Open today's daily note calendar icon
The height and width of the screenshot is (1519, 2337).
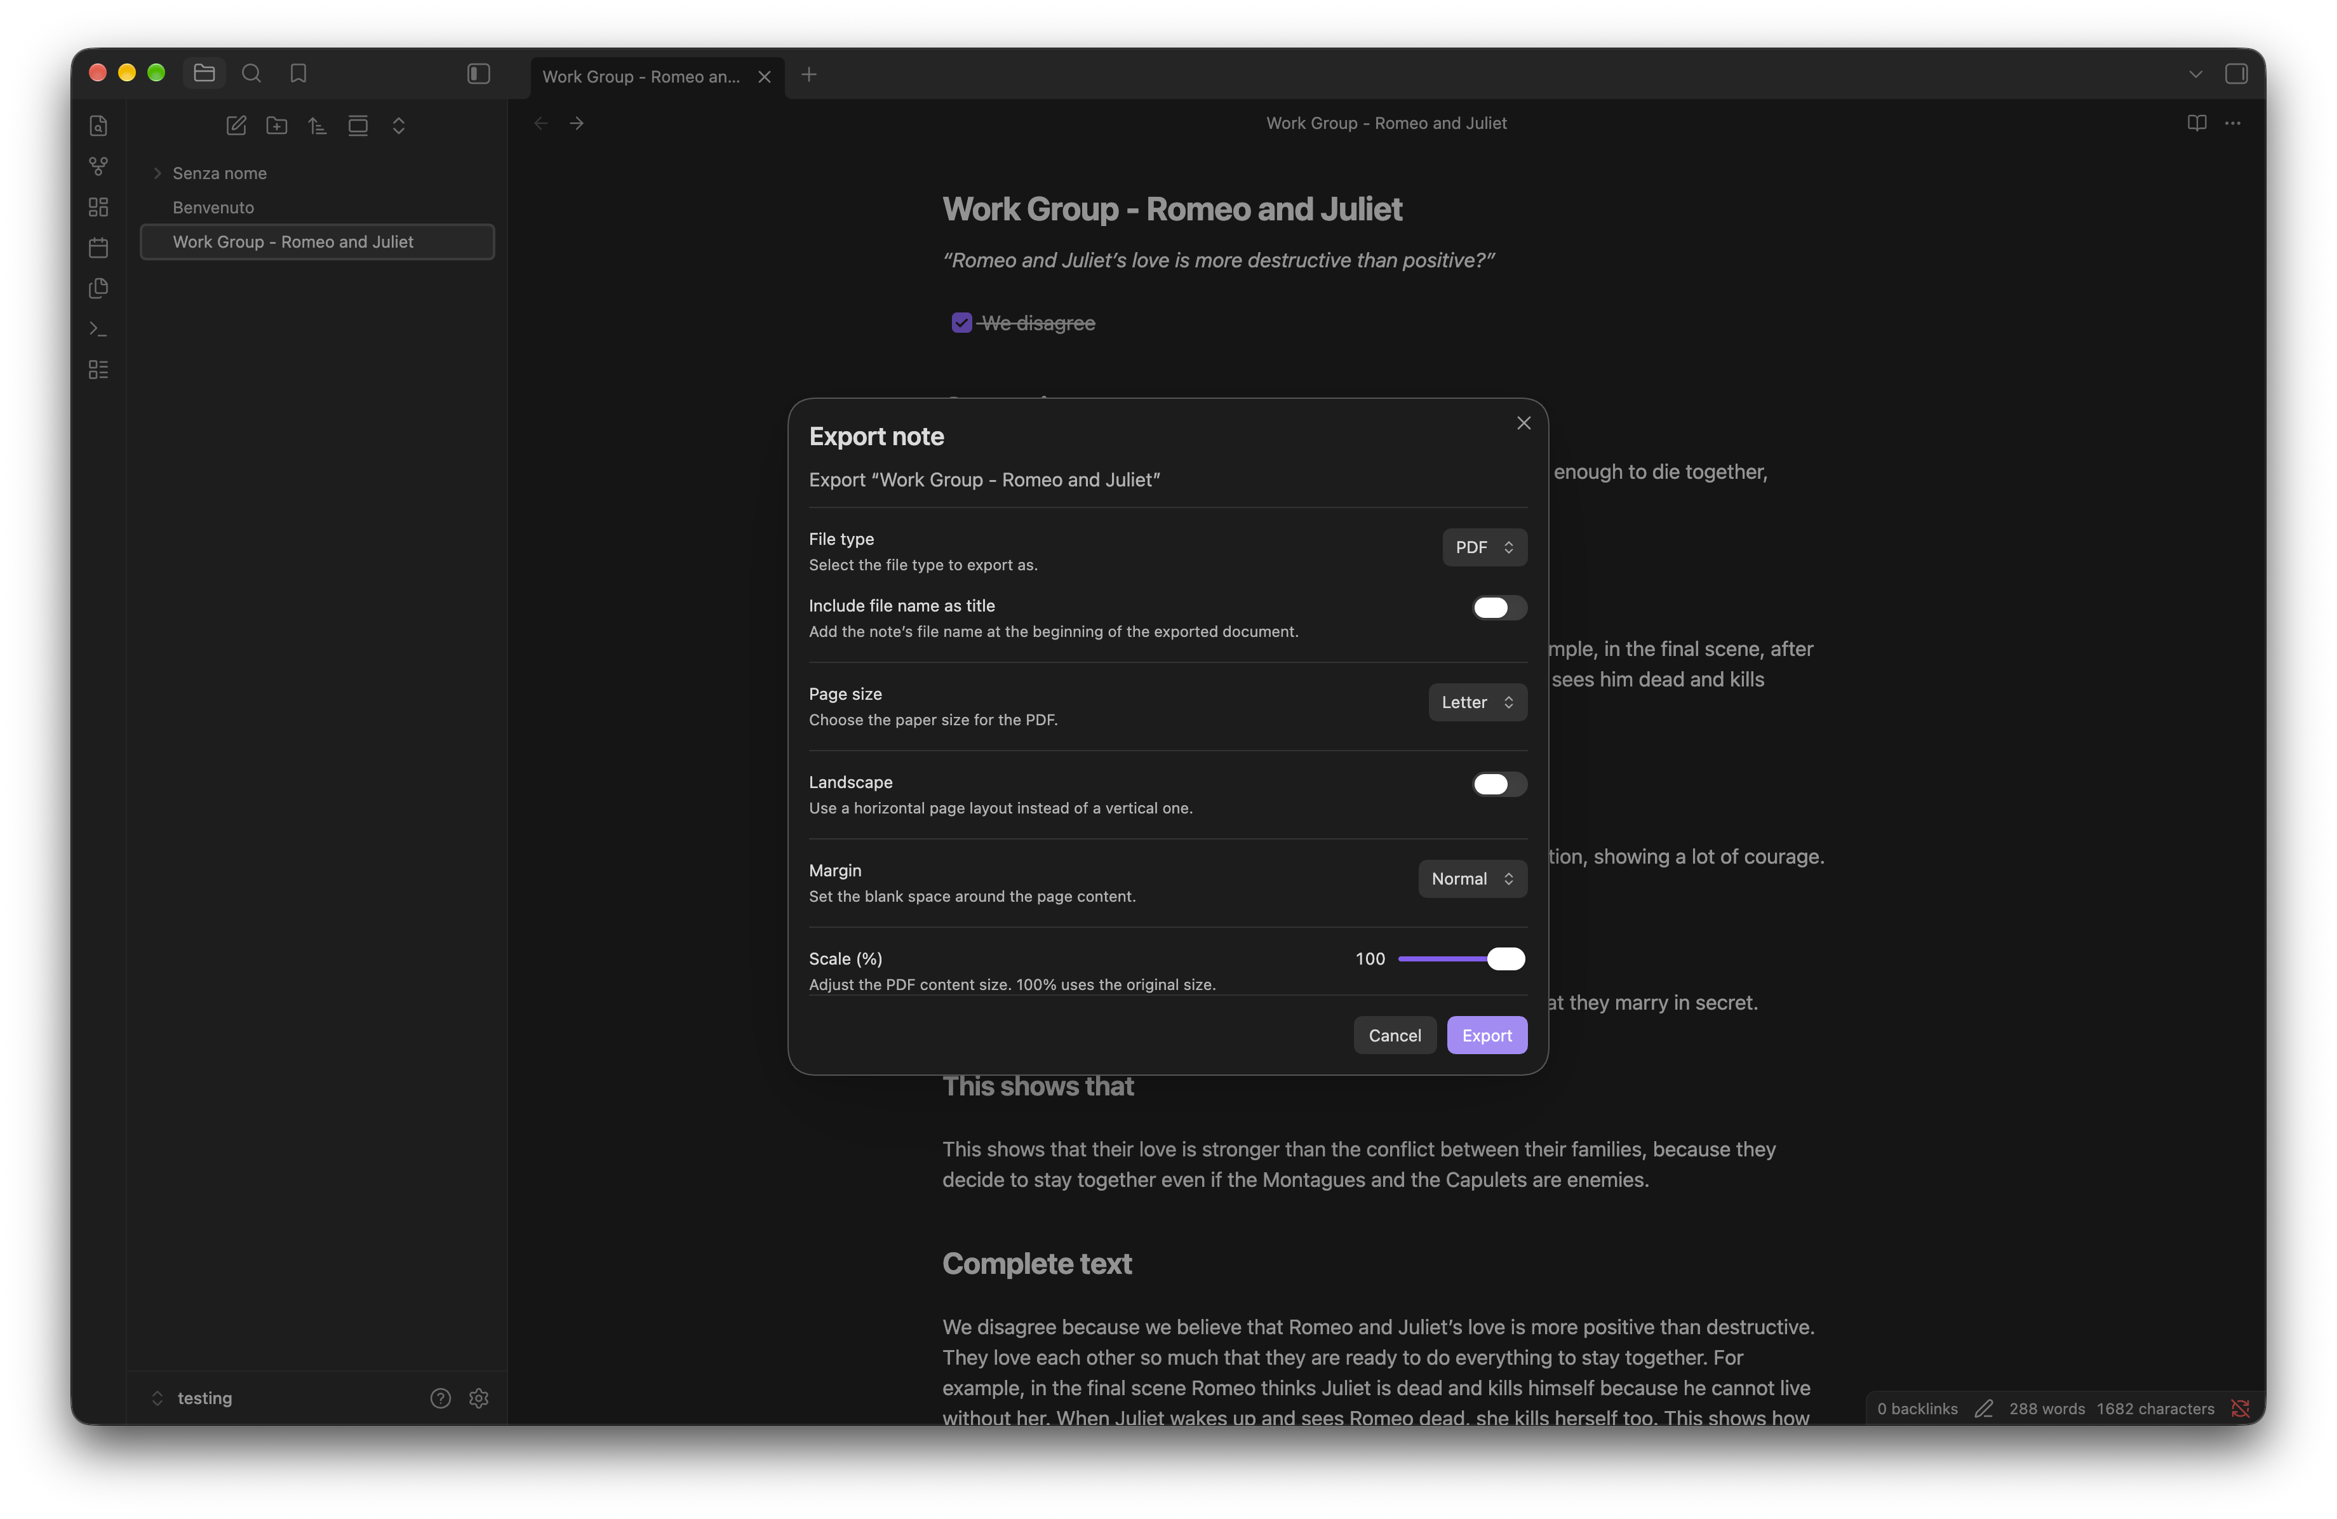click(98, 248)
